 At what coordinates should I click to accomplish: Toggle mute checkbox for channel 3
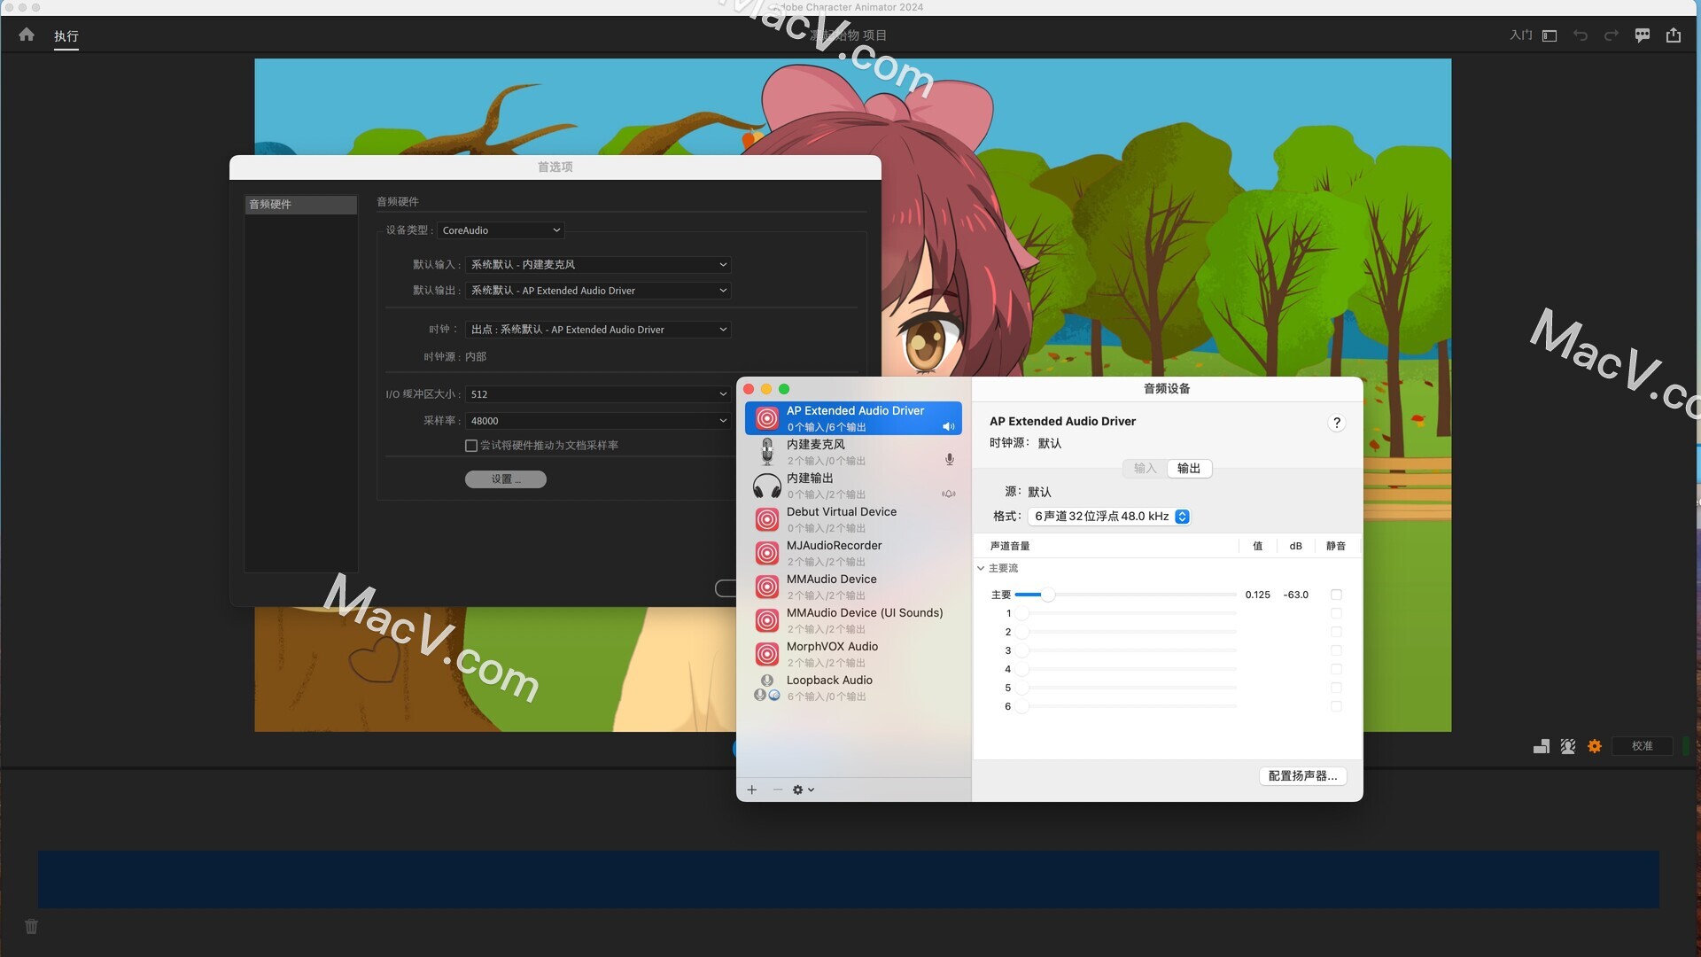1336,650
